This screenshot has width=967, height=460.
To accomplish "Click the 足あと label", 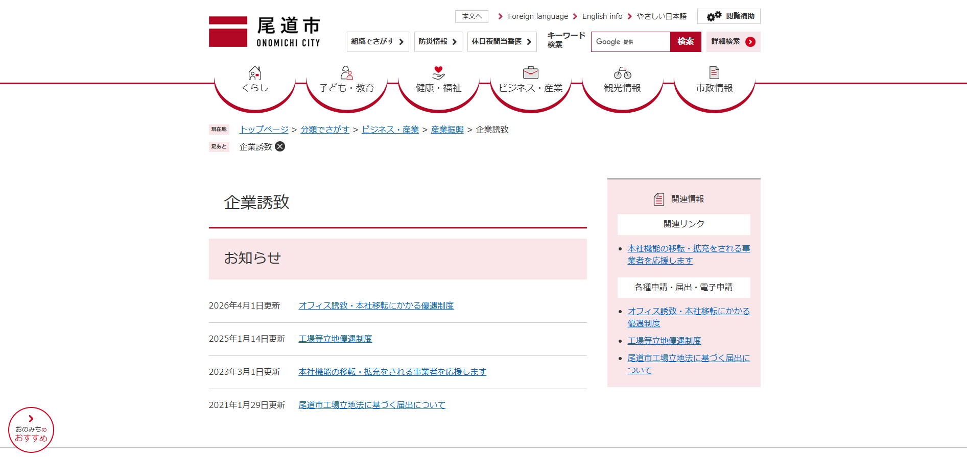I will click(x=219, y=147).
